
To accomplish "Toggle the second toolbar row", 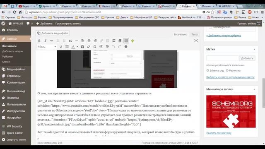I will pos(126,41).
